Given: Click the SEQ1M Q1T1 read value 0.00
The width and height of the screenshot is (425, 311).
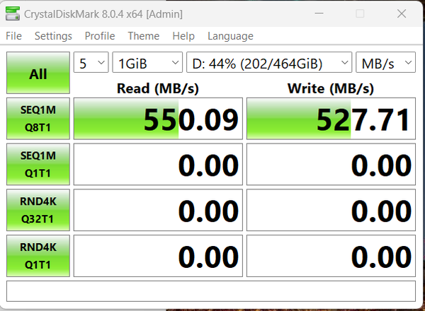Looking at the screenshot, I should click(x=158, y=164).
